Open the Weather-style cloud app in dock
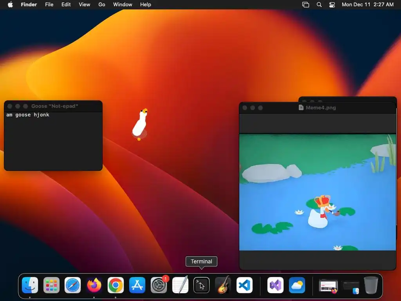This screenshot has width=401, height=301. 297,285
